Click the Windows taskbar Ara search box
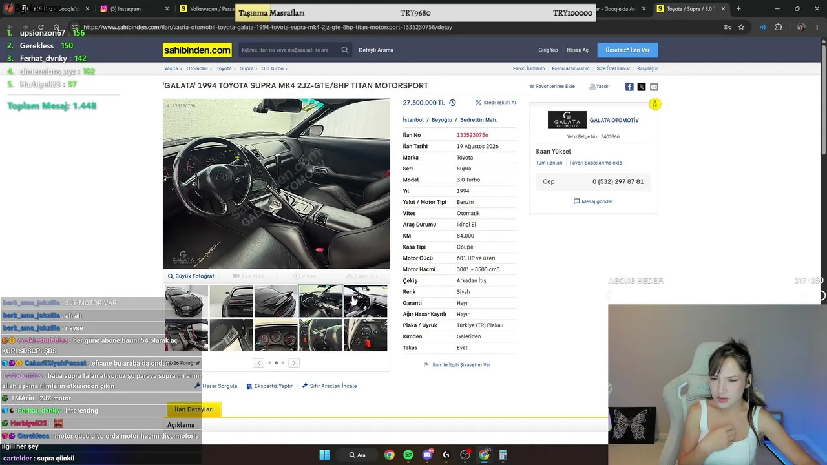Viewport: 827px width, 465px height. (357, 455)
